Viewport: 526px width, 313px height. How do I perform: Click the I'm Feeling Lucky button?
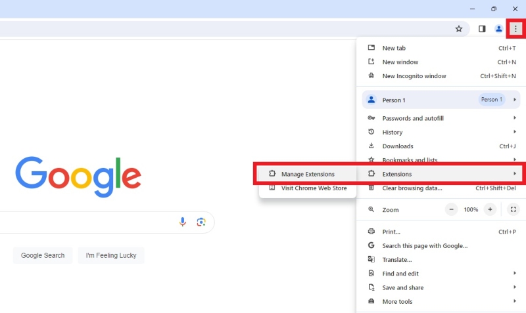111,255
